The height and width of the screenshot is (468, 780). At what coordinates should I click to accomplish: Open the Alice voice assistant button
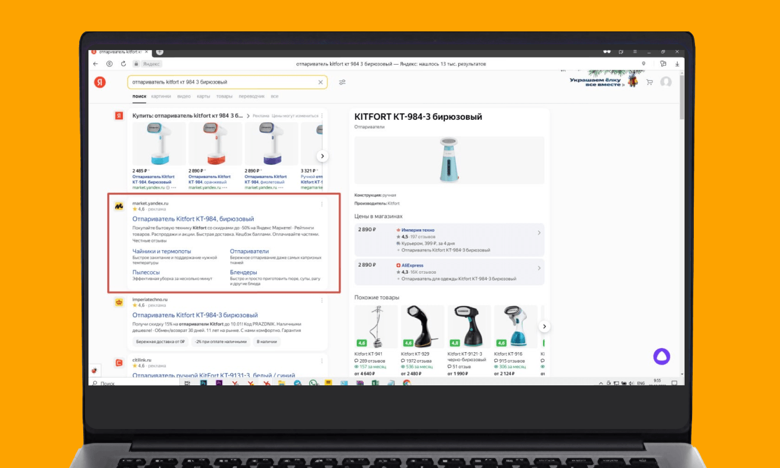click(661, 356)
